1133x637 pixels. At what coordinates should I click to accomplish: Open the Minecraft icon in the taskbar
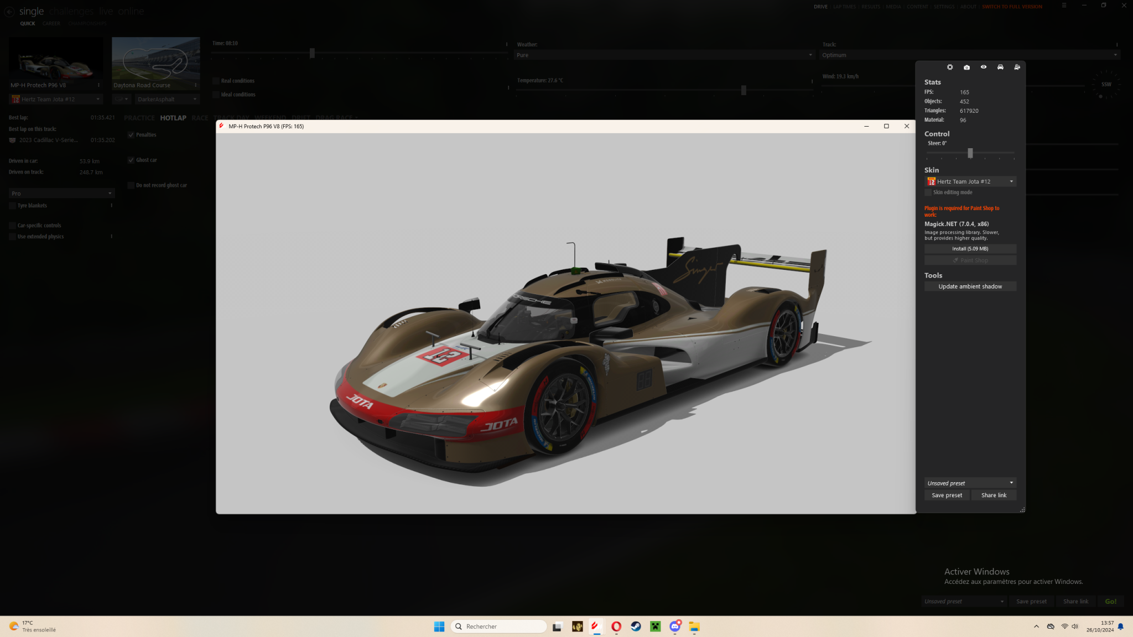(x=656, y=626)
